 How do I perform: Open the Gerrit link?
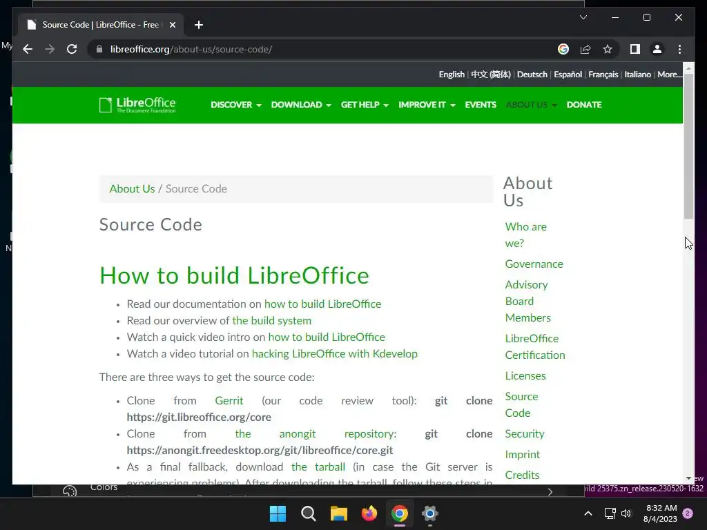coord(229,401)
